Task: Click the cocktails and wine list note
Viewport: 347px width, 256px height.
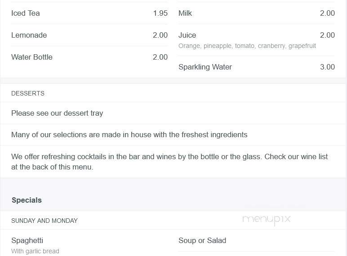Action: pos(169,162)
